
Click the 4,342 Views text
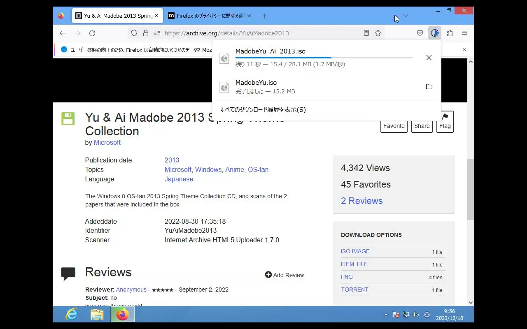(x=365, y=168)
